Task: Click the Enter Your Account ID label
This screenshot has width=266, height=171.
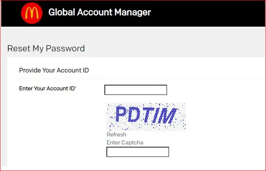Action: pyautogui.click(x=47, y=88)
